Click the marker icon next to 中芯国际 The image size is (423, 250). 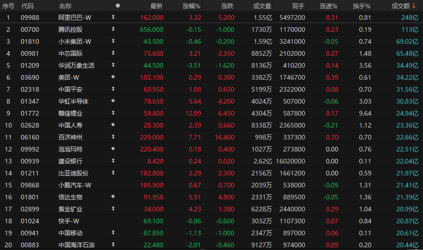113,53
